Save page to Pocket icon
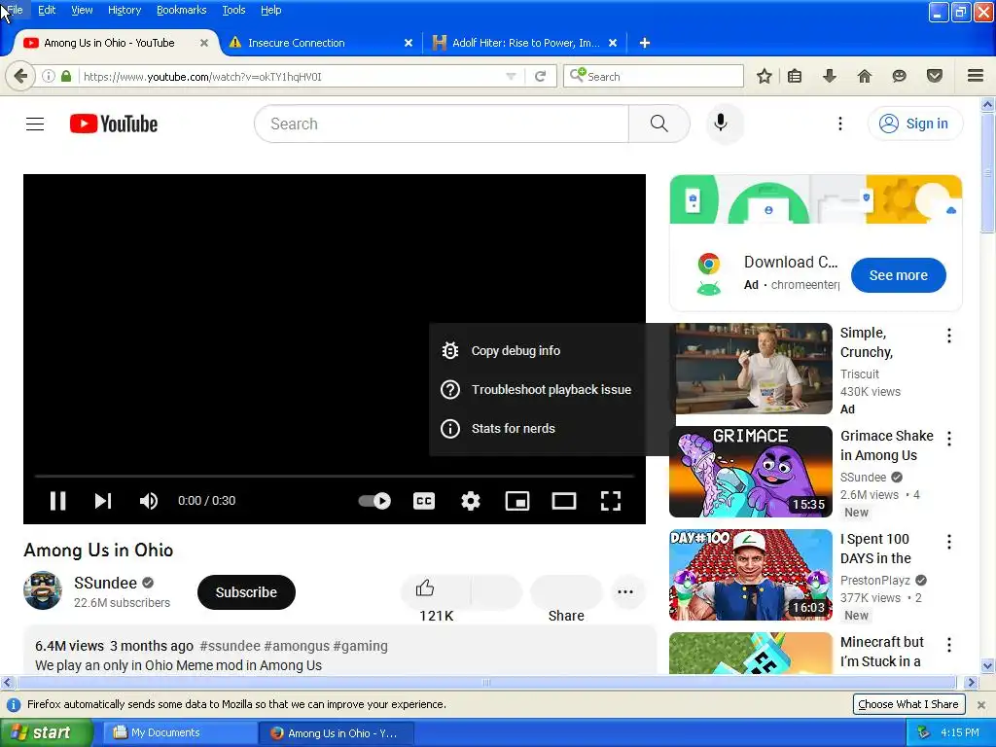The width and height of the screenshot is (996, 747). (935, 76)
